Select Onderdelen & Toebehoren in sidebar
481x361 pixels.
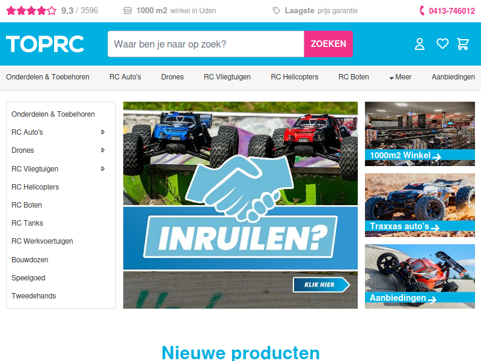(53, 114)
